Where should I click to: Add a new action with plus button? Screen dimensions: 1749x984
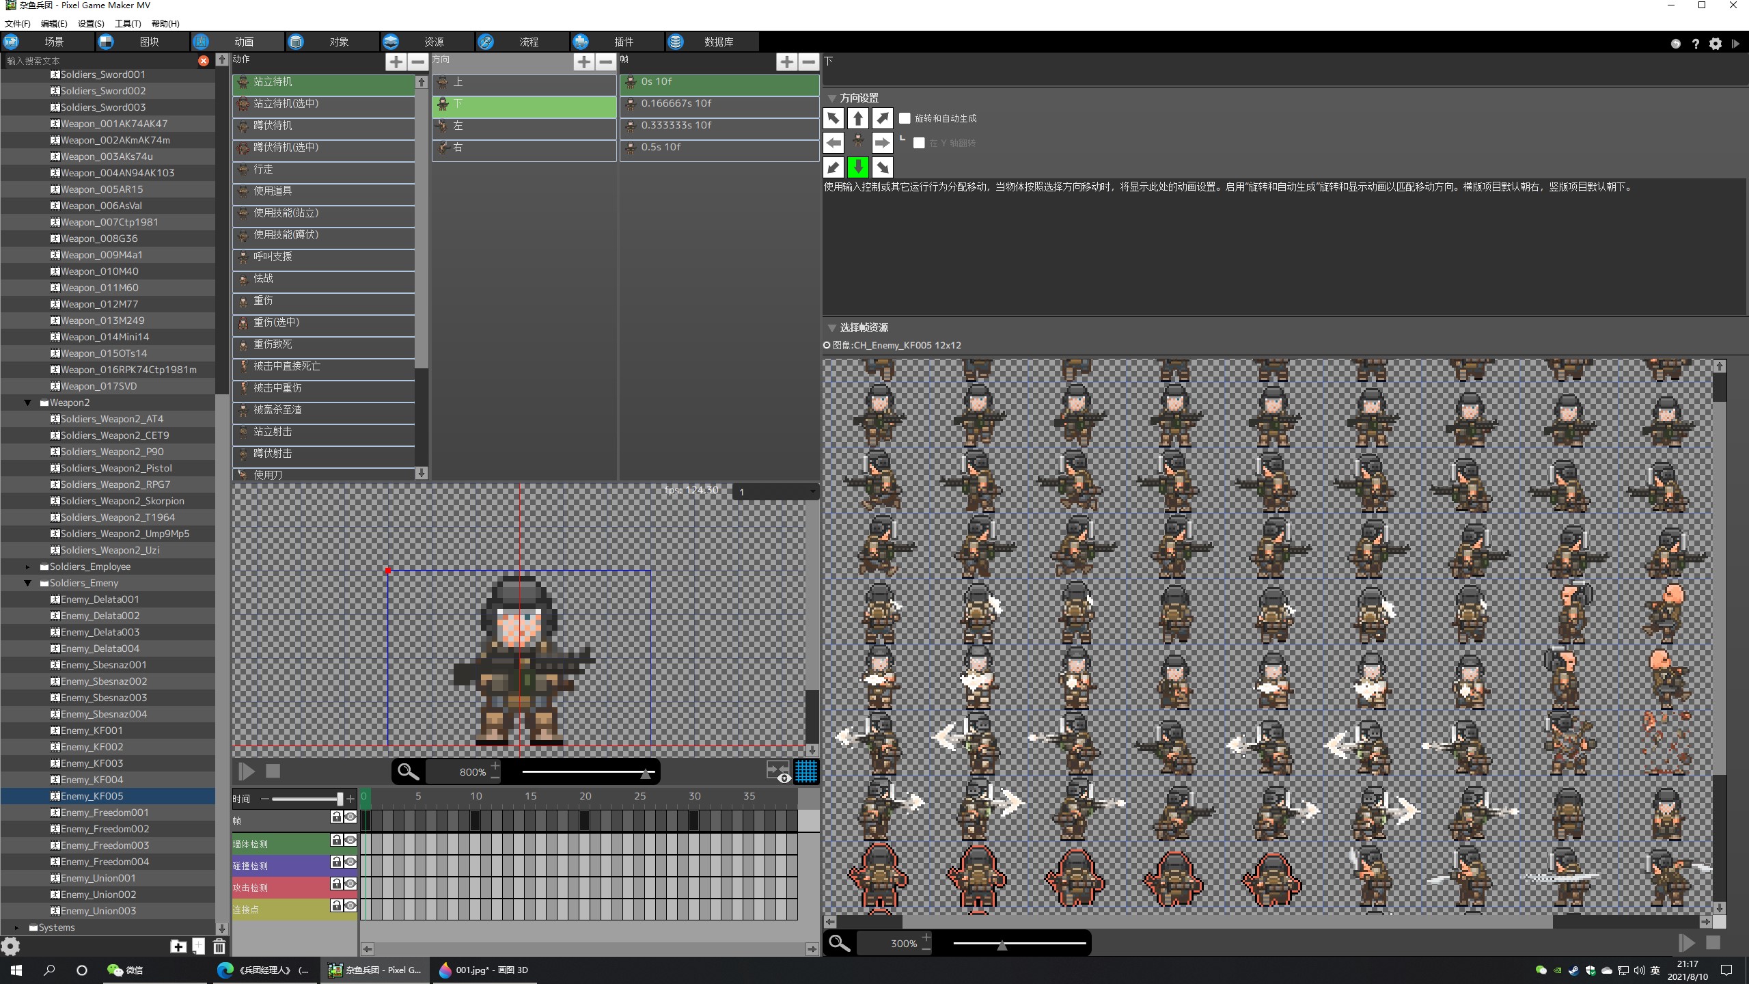click(x=396, y=62)
